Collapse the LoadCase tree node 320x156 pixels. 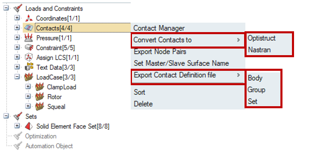click(x=17, y=77)
